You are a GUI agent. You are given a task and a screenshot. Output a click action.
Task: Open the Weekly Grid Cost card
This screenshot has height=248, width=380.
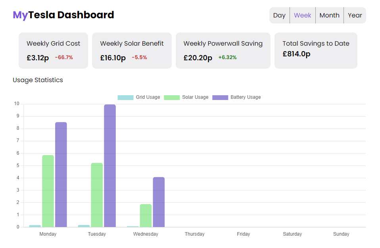coord(53,51)
